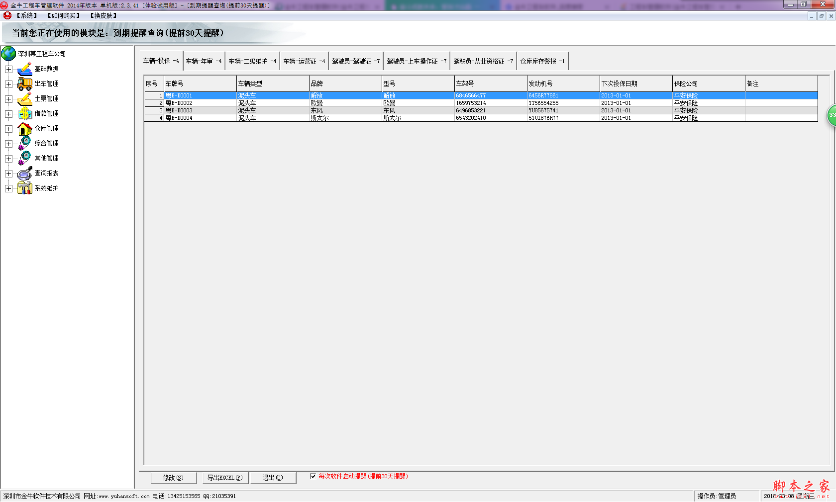
Task: Switch to the 车辆-投保 tab
Action: (x=161, y=61)
